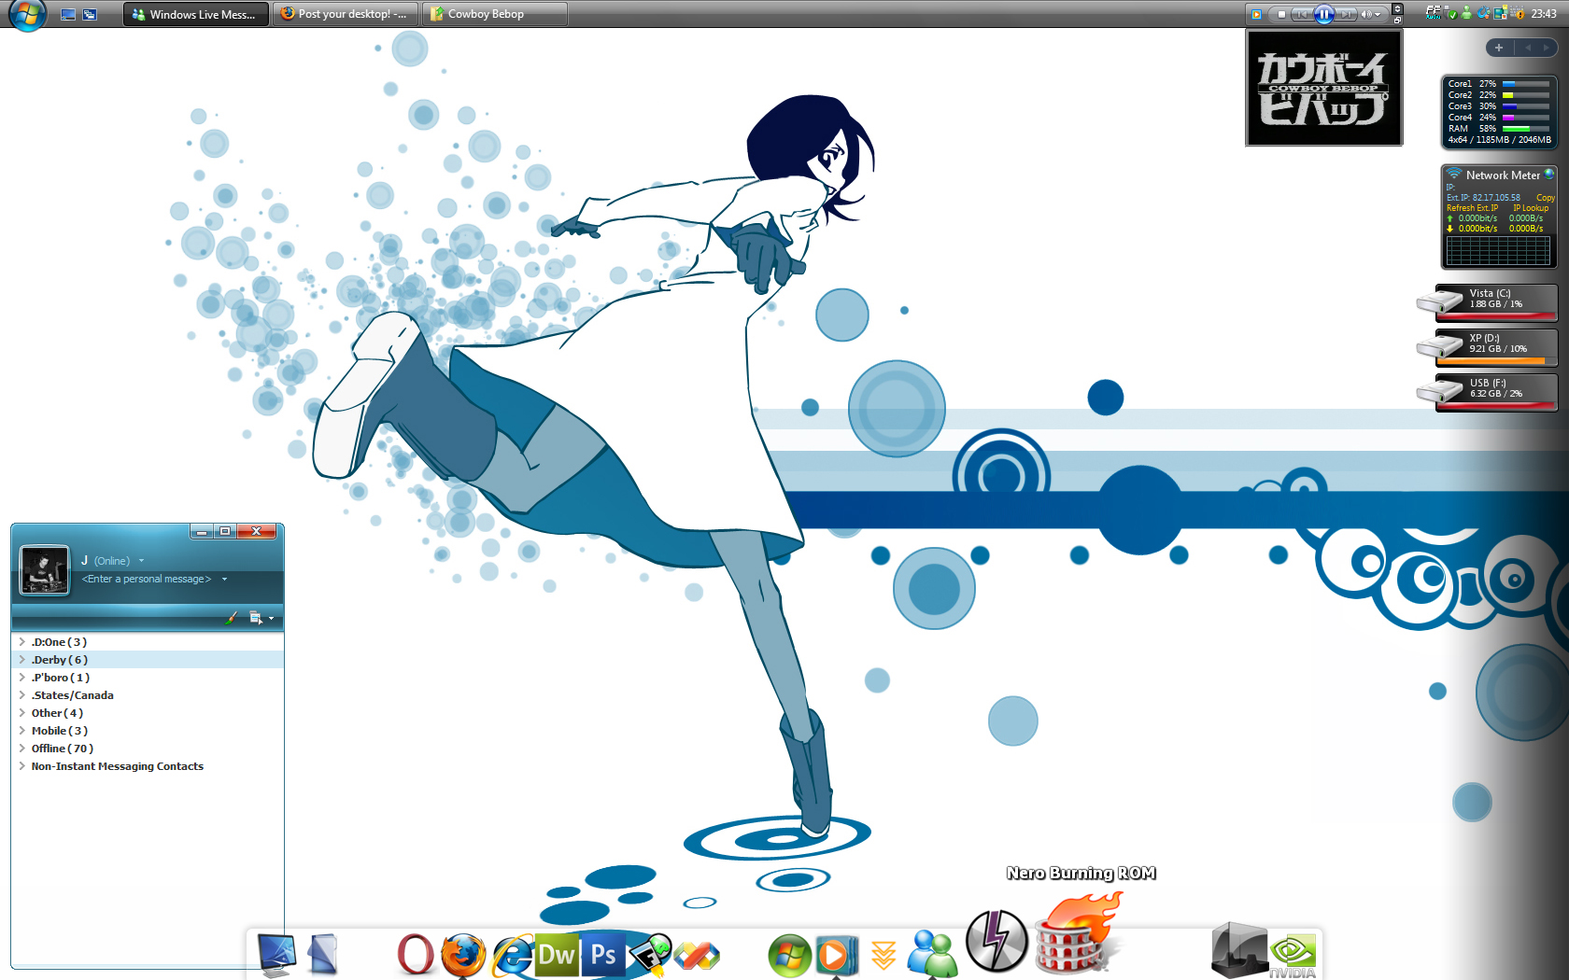Viewport: 1569px width, 980px height.
Task: Click the taskbar clock showing 23:43
Action: 1544,14
